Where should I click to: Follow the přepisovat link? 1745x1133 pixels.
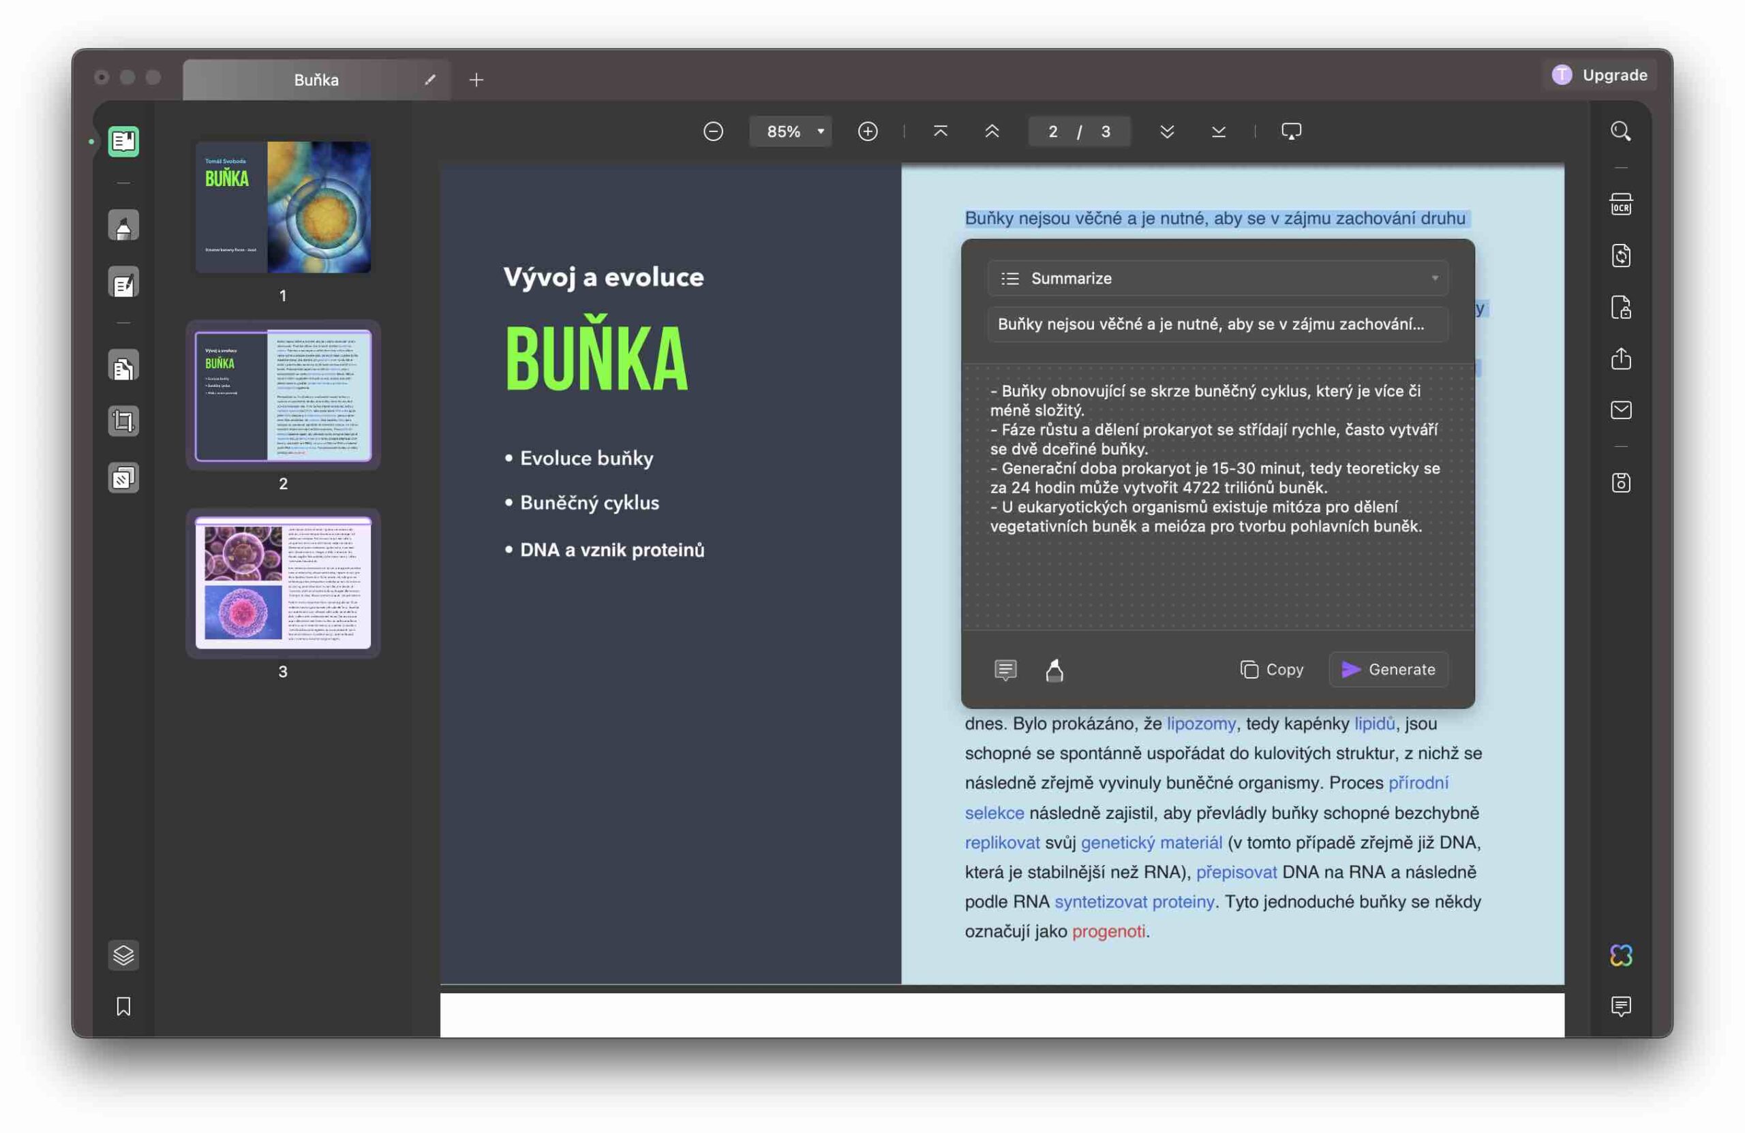(x=1236, y=872)
